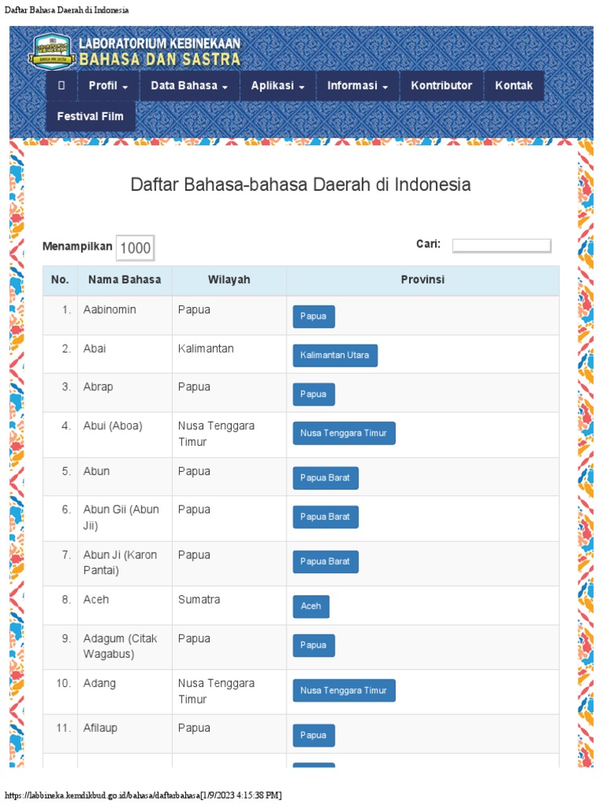Click the Laboratorium Kebinekaan logo icon
The image size is (603, 804).
coord(52,50)
